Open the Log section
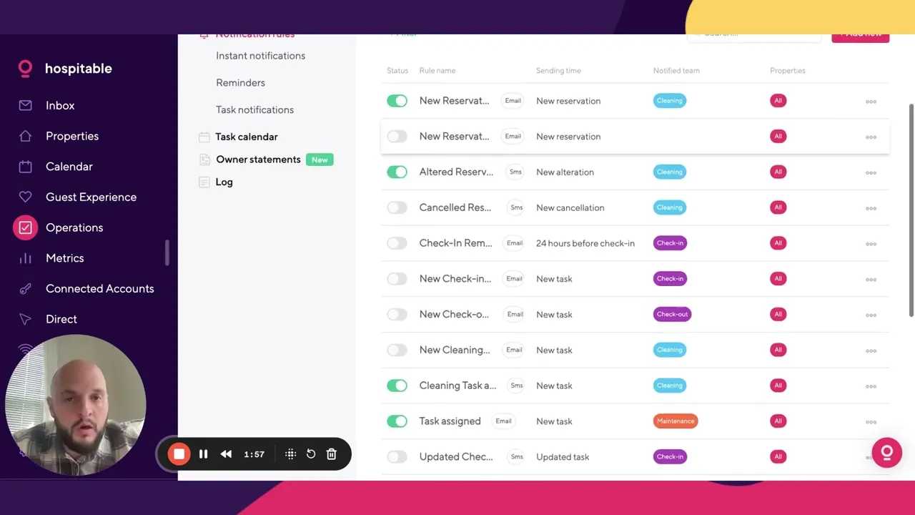Viewport: 915px width, 515px height. click(224, 182)
